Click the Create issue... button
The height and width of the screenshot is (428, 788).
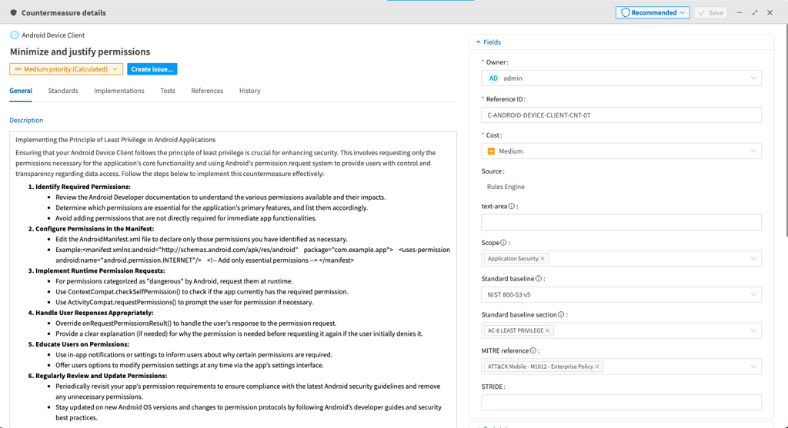[152, 69]
